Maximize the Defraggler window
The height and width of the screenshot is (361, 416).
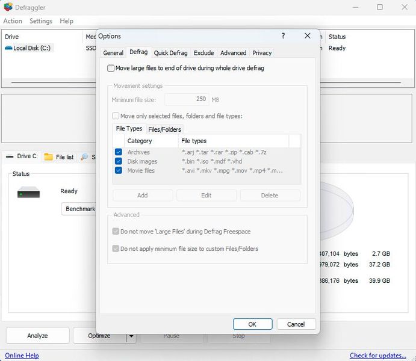[380, 7]
